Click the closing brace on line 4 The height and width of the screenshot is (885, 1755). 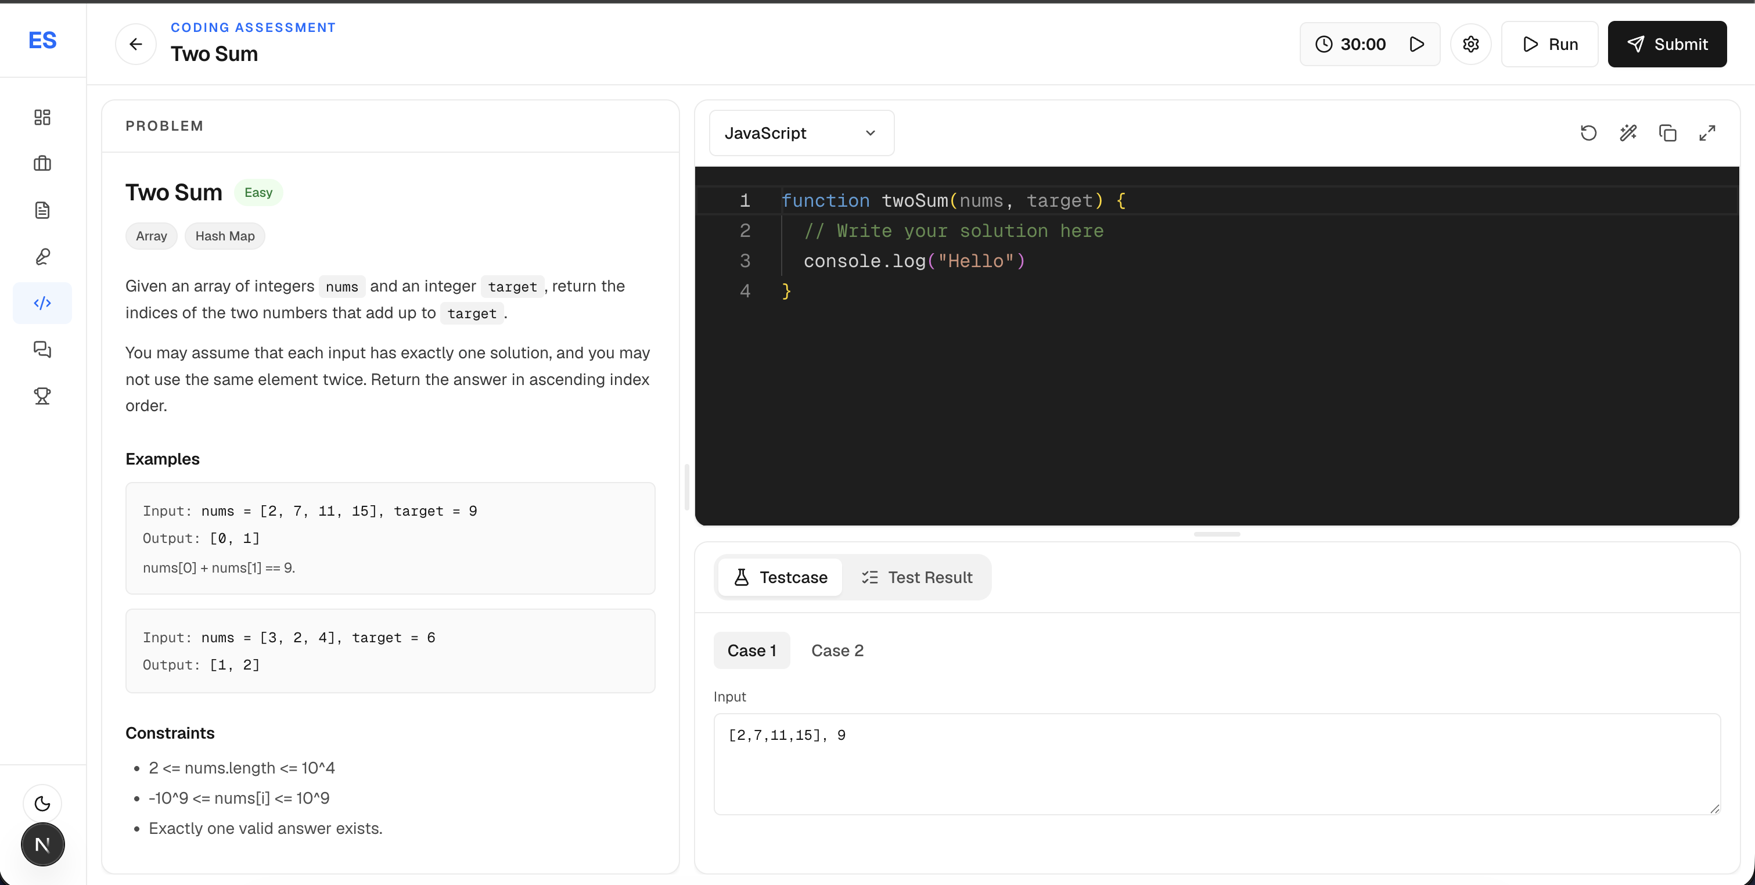click(786, 291)
